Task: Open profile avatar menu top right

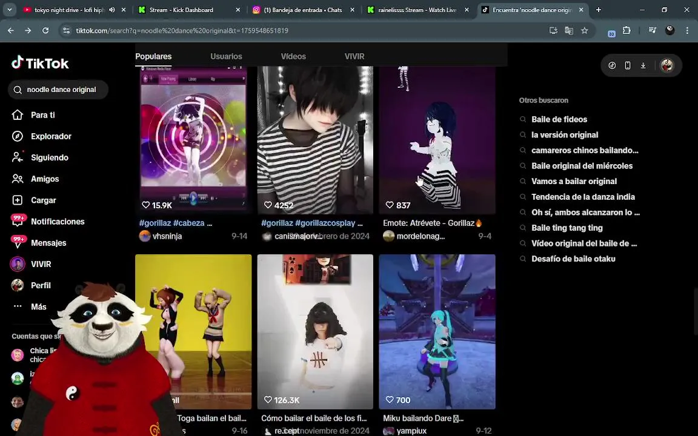Action: 667,65
